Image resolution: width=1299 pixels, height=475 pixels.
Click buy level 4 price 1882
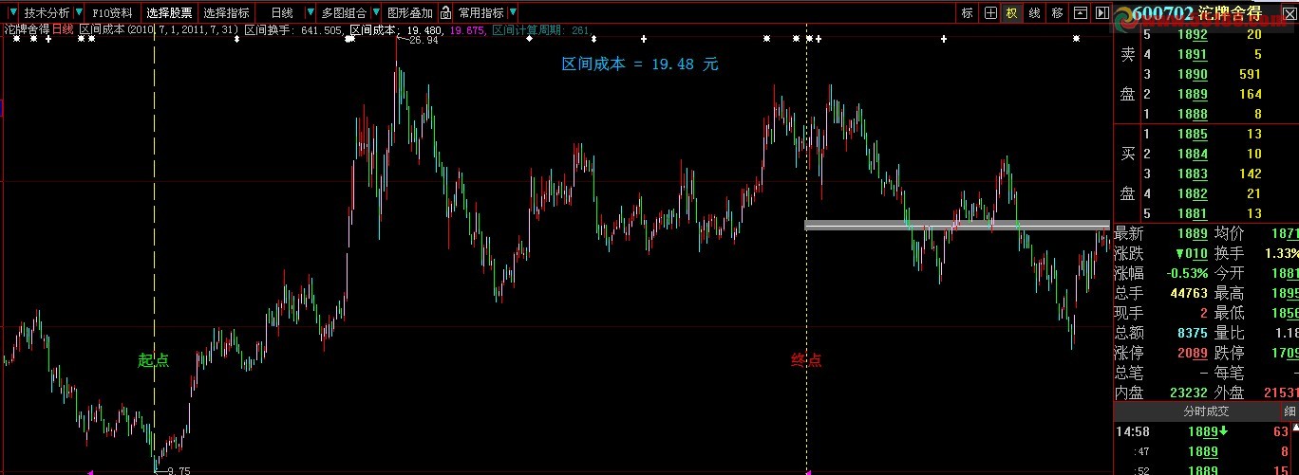[x=1193, y=194]
